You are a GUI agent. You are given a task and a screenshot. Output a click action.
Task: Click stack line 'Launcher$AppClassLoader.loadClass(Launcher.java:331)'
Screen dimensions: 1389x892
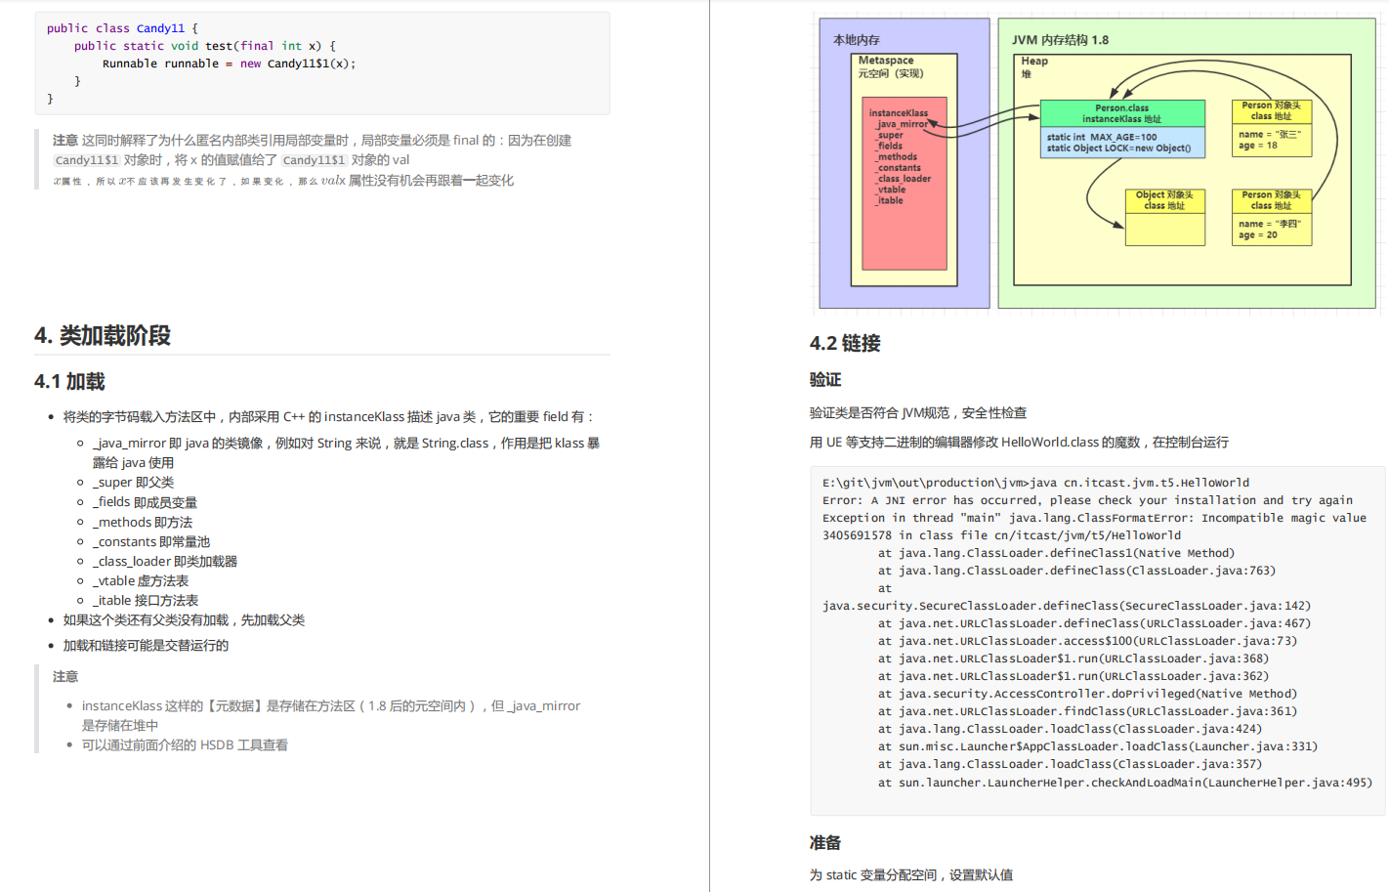click(1098, 746)
